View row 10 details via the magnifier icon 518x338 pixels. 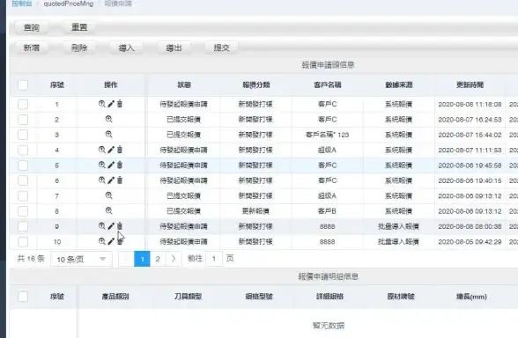coord(102,241)
